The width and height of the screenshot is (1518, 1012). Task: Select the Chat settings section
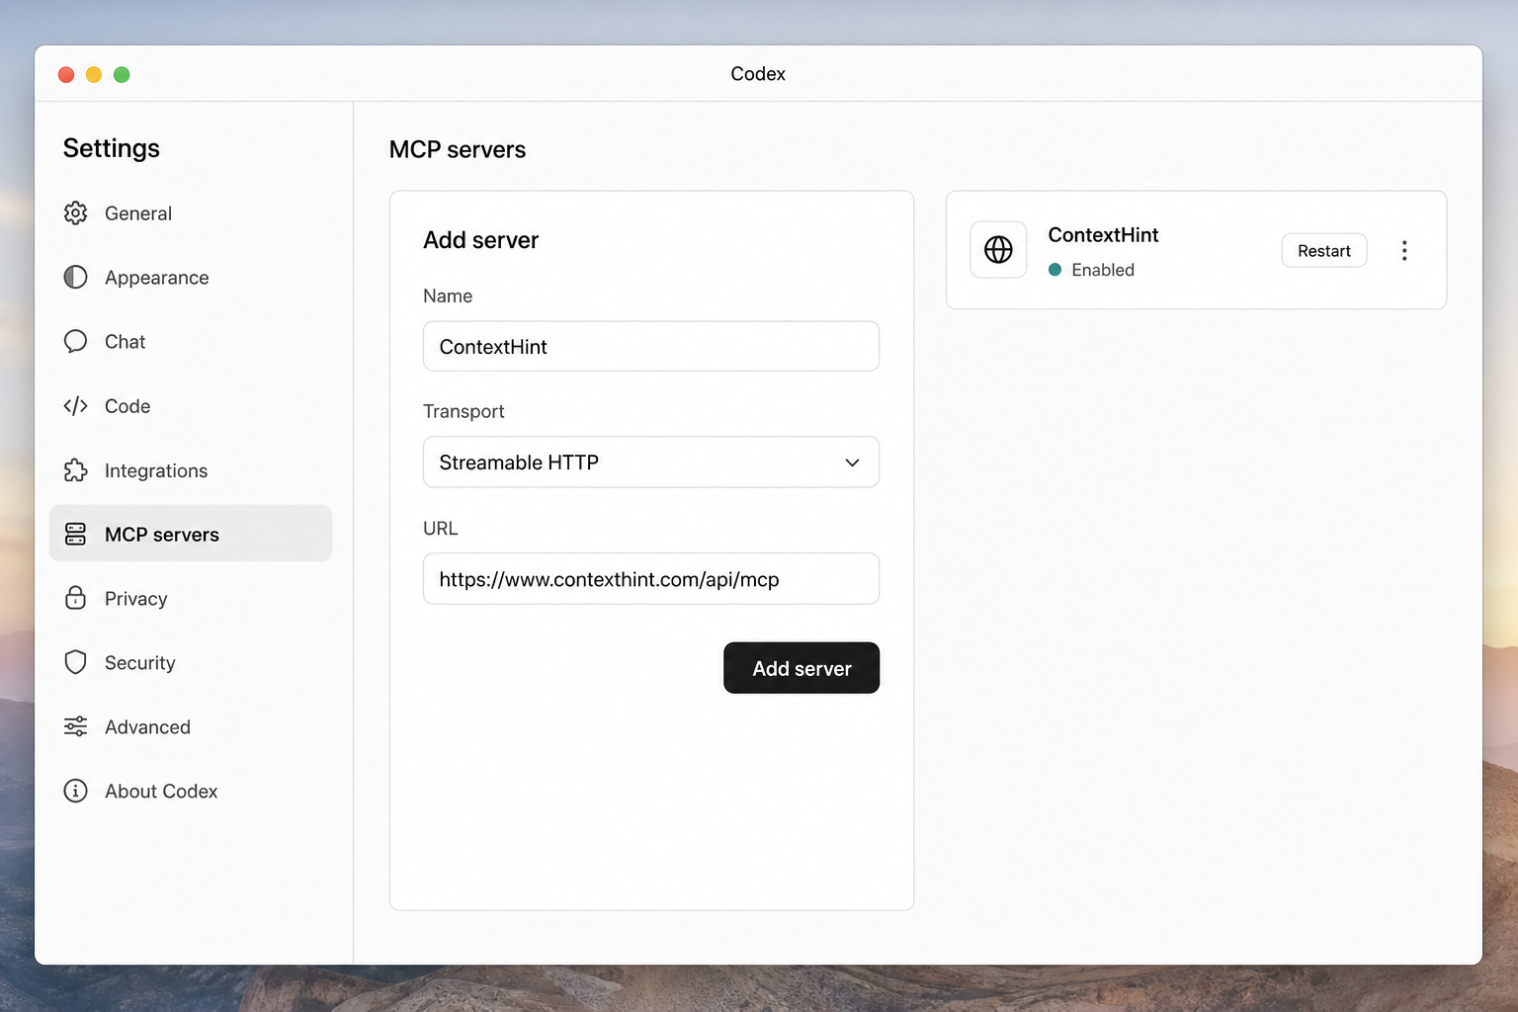[x=191, y=342]
